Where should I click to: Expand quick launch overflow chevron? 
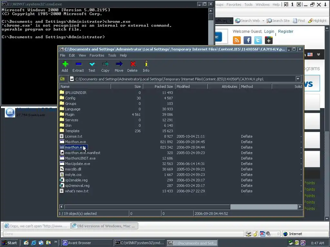[55, 242]
